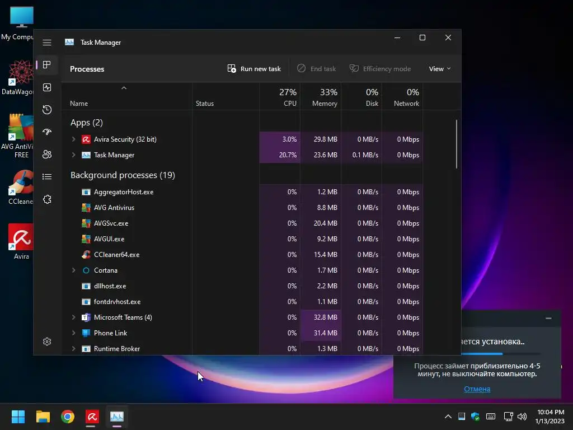Select the Processes sidebar icon

47,65
